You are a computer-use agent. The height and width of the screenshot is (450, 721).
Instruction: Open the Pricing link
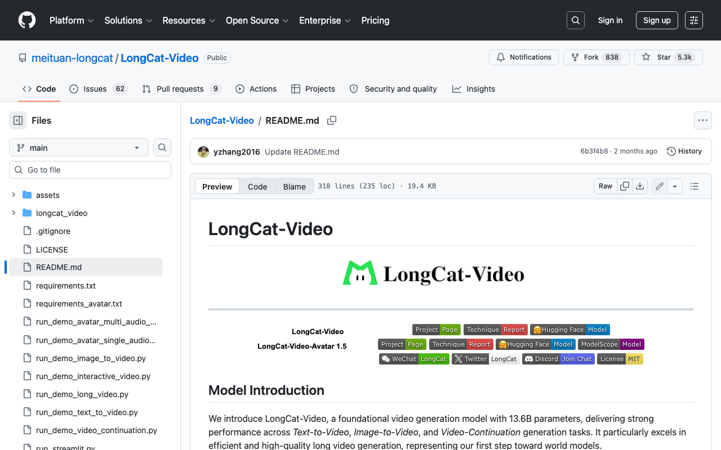pos(375,20)
